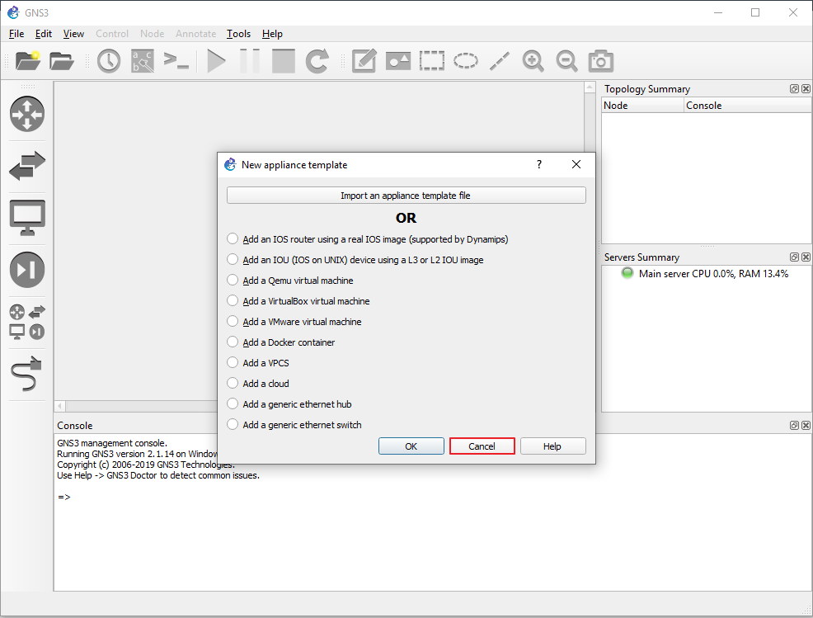Close the New appliance template dialog

pos(576,164)
